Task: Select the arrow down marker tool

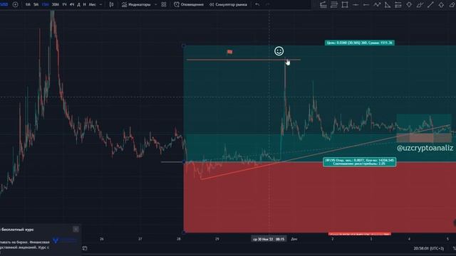Action: (409, 5)
